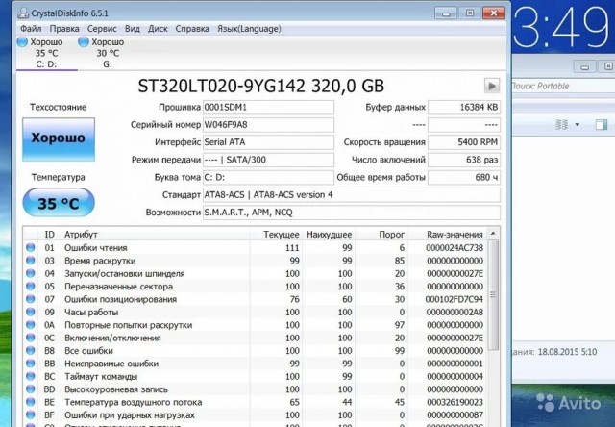Open the Сервис menu
Viewport: 615px width, 427px height.
point(102,29)
